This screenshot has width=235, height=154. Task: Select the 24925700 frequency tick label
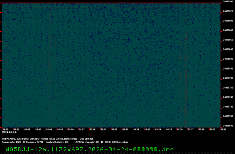228,116
